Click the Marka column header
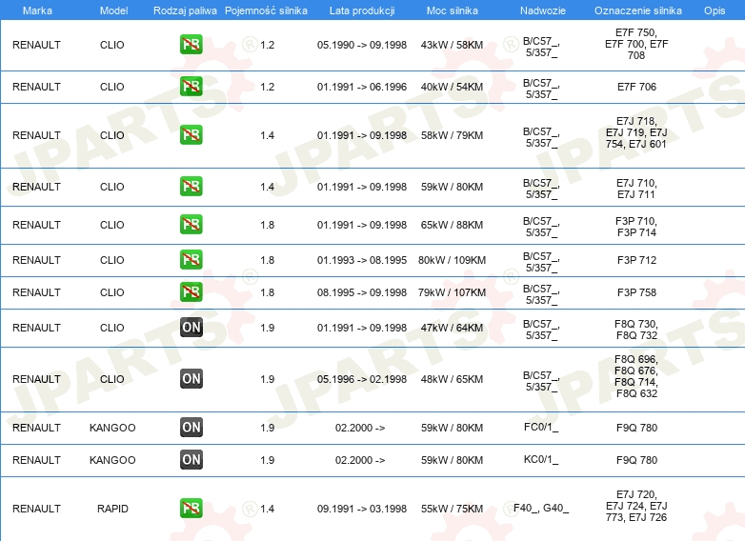The image size is (745, 541). [x=37, y=10]
